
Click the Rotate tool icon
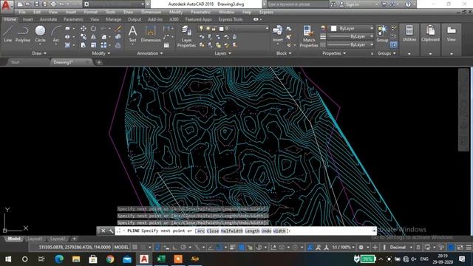point(94,28)
